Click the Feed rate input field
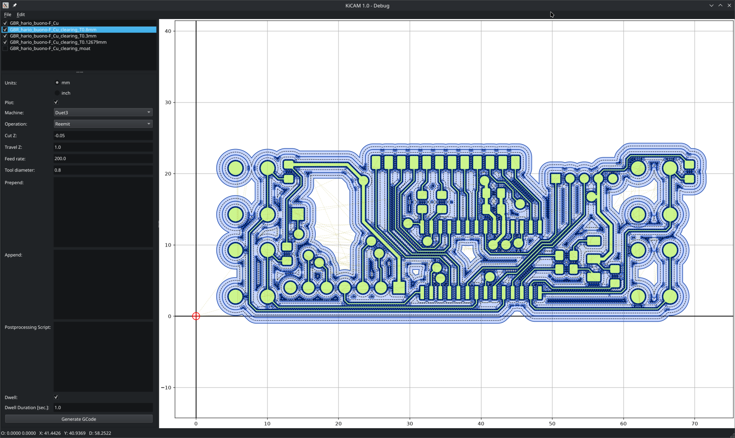The height and width of the screenshot is (438, 735). pos(103,159)
